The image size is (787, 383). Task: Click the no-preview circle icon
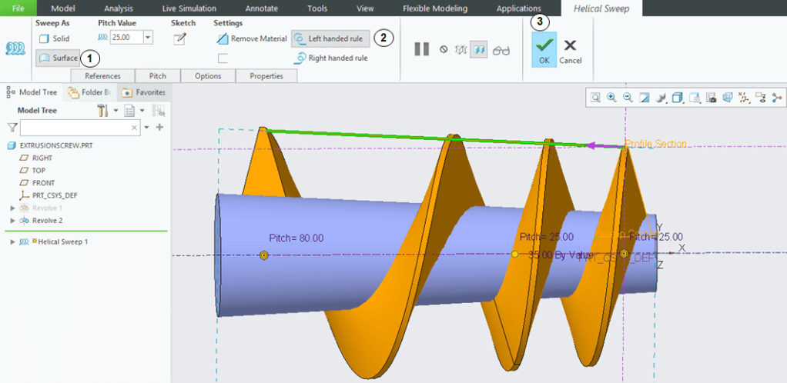tap(444, 49)
